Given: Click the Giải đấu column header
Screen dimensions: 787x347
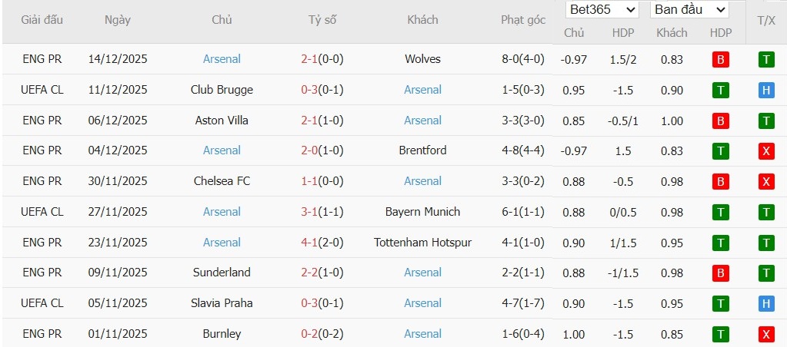Looking at the screenshot, I should [42, 20].
